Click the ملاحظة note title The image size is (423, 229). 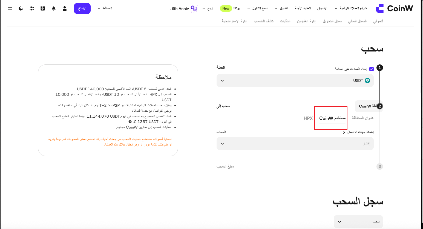163,77
